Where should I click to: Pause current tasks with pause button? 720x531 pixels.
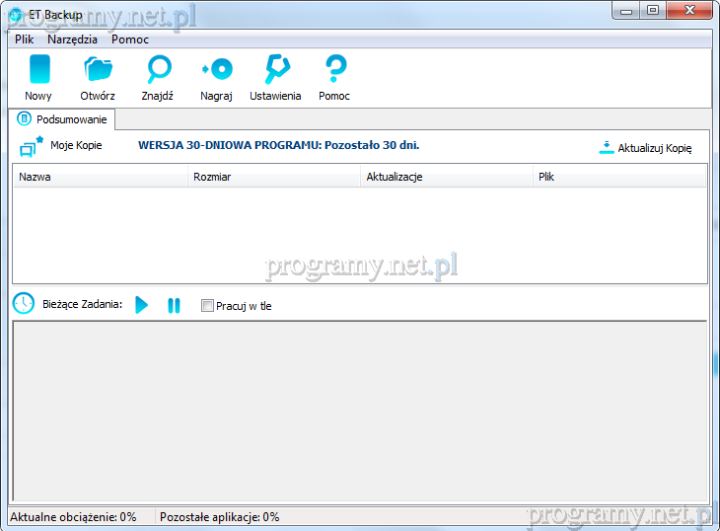click(174, 306)
